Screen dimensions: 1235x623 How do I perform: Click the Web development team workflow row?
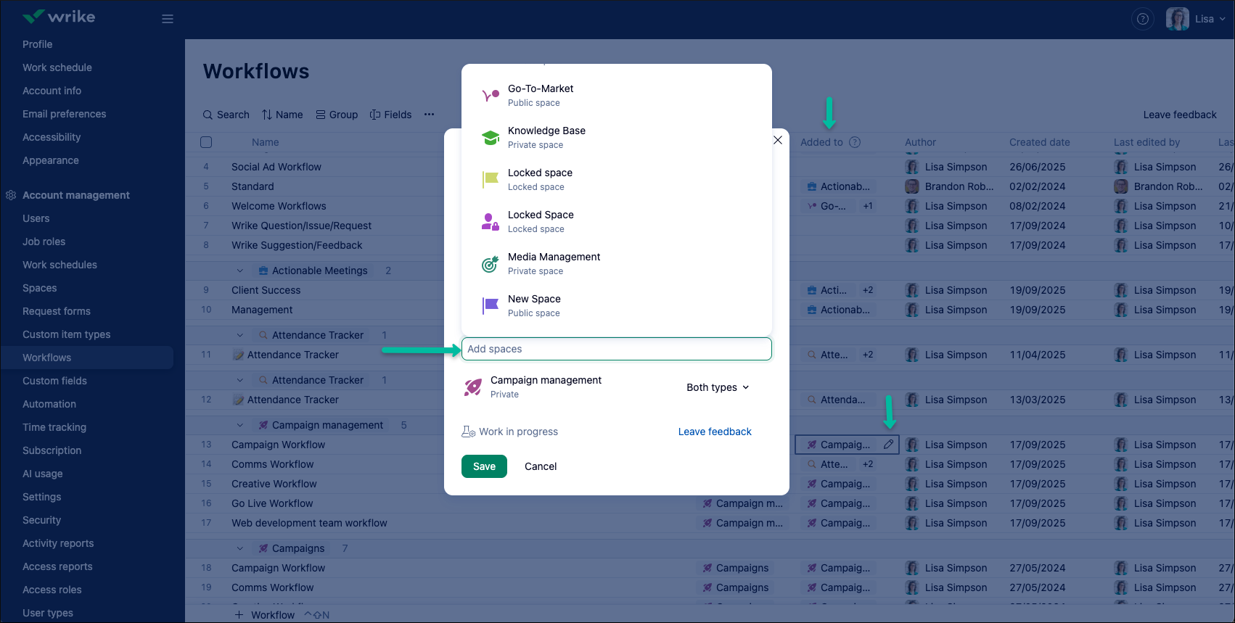pos(309,523)
